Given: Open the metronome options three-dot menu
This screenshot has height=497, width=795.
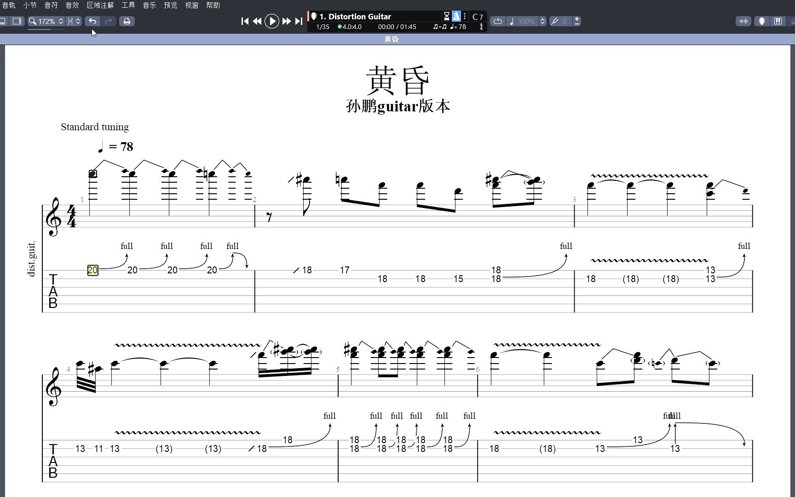Looking at the screenshot, I should [465, 17].
